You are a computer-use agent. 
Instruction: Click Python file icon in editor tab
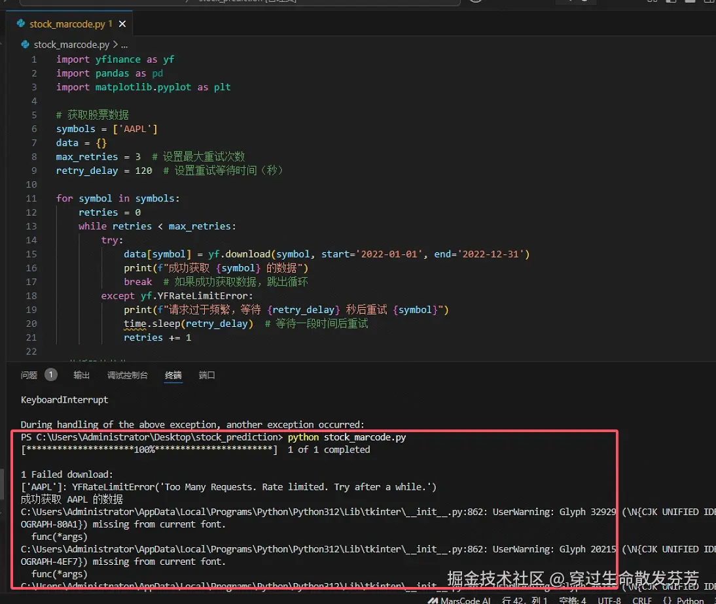coord(20,24)
